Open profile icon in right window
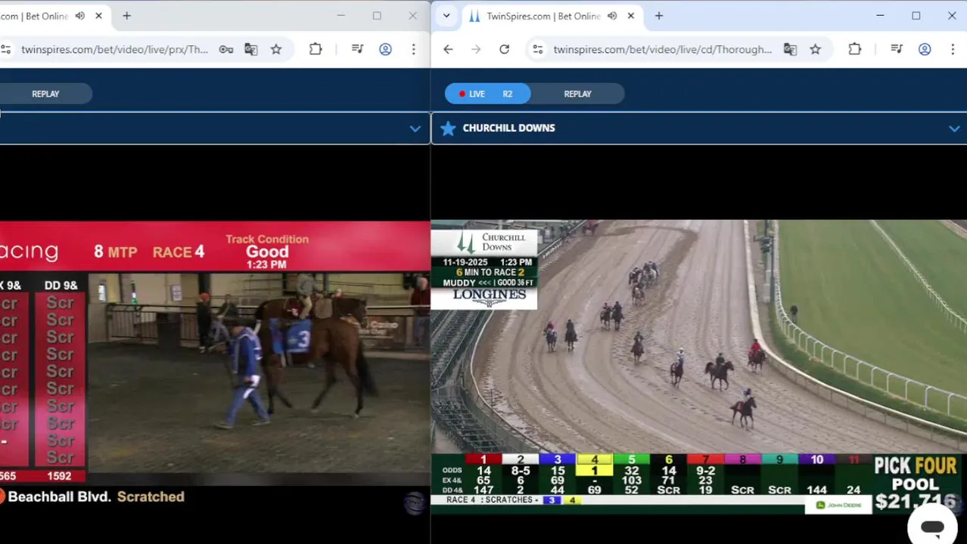 tap(925, 49)
